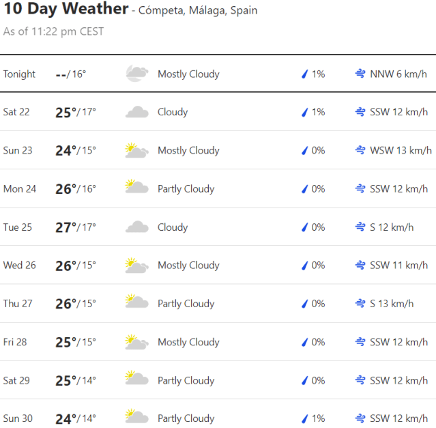Image resolution: width=436 pixels, height=428 pixels.
Task: Click the 10 Day Weather heading
Action: click(x=66, y=9)
